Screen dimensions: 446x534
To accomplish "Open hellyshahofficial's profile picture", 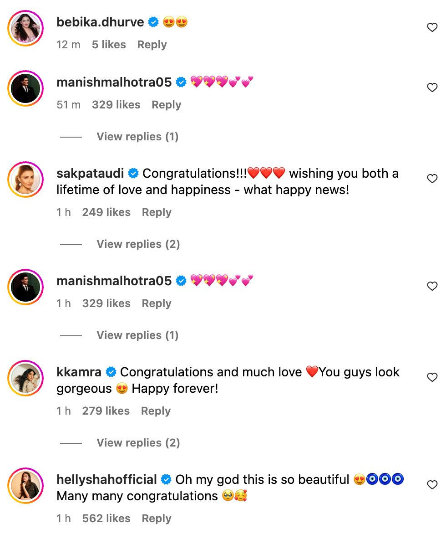I will [25, 486].
